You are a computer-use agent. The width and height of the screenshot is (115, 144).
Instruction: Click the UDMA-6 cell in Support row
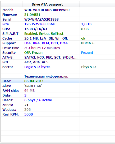[x=88, y=43]
